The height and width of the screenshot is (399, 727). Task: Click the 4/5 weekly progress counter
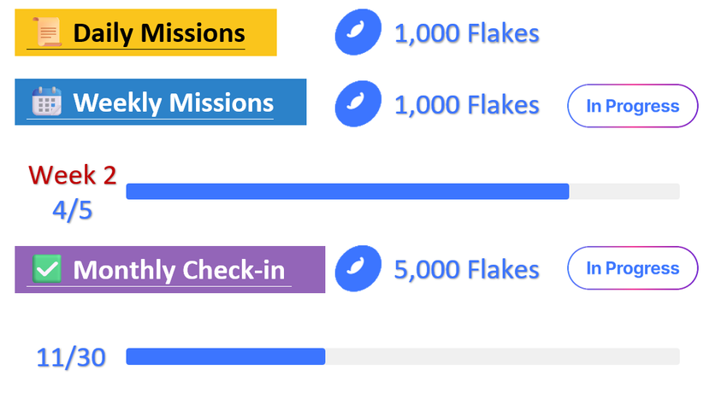coord(72,210)
